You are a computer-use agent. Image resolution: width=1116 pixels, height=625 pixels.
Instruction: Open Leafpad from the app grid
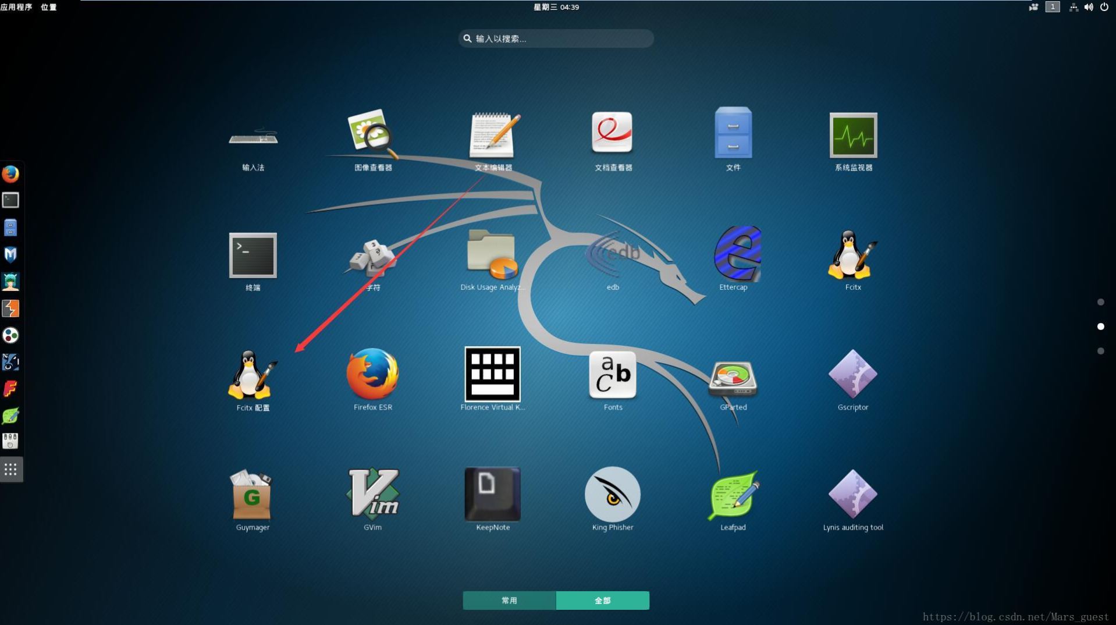point(733,500)
